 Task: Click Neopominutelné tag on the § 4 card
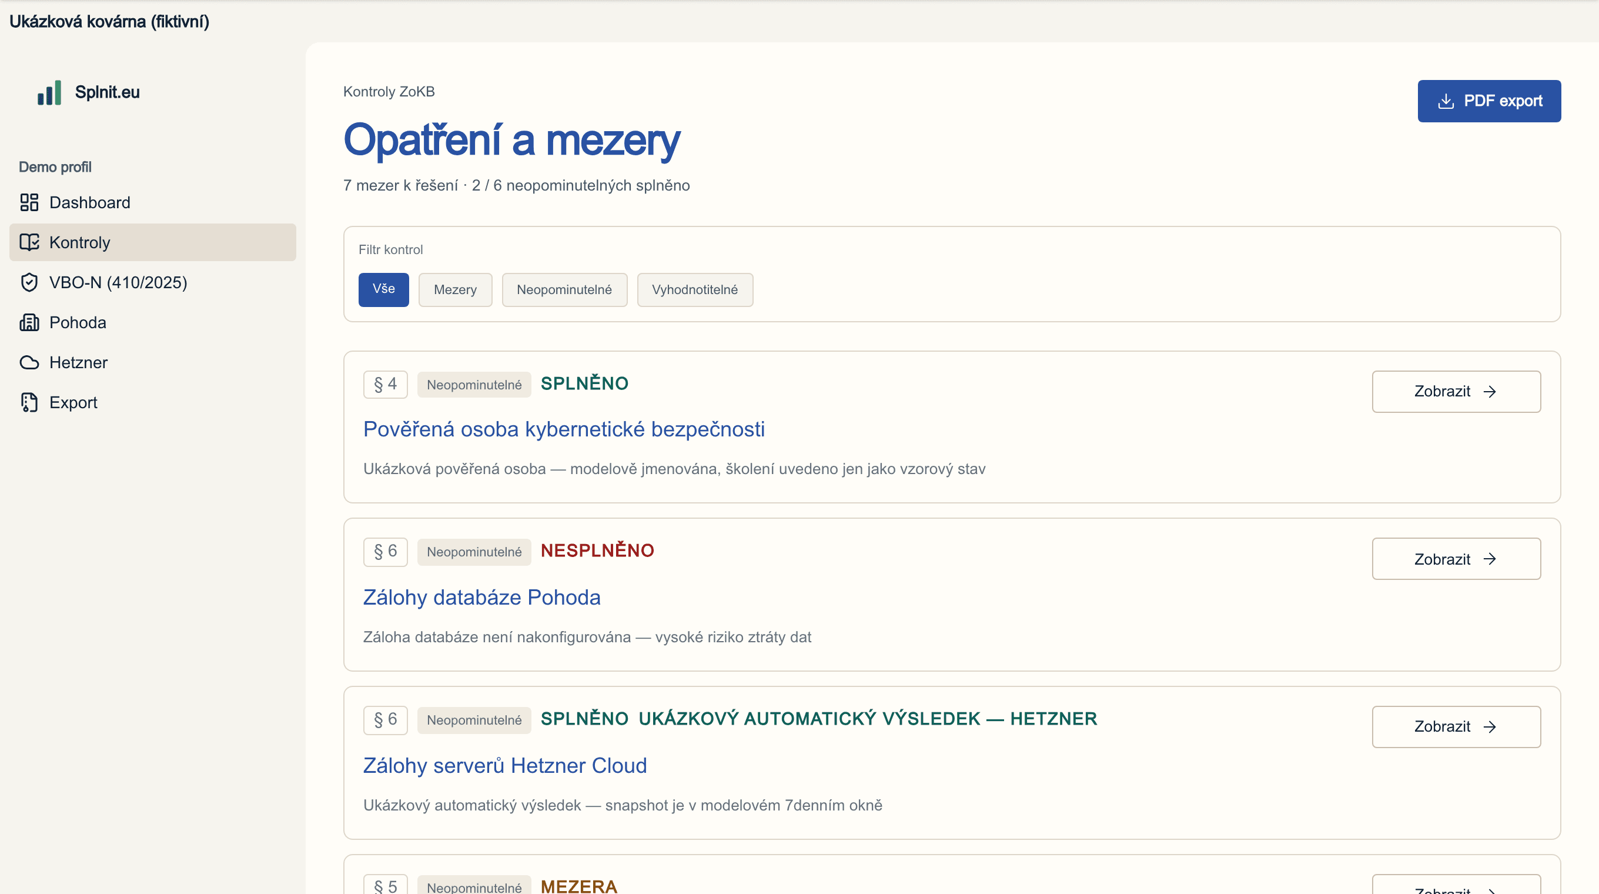474,385
